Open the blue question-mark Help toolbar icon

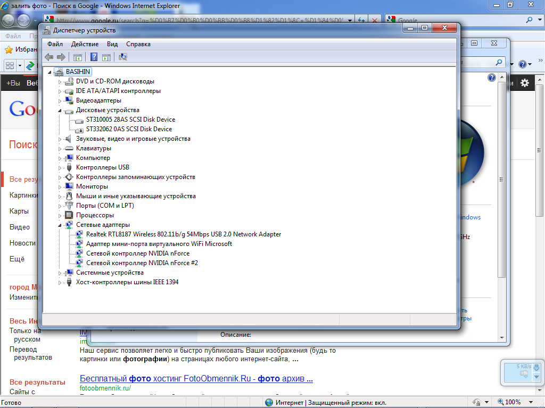pos(94,57)
